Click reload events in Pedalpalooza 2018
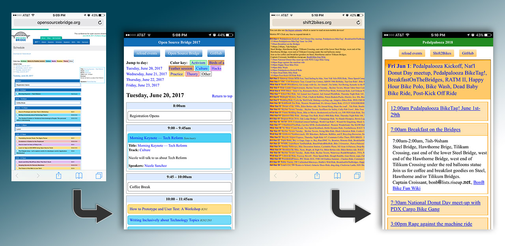 click(x=412, y=53)
